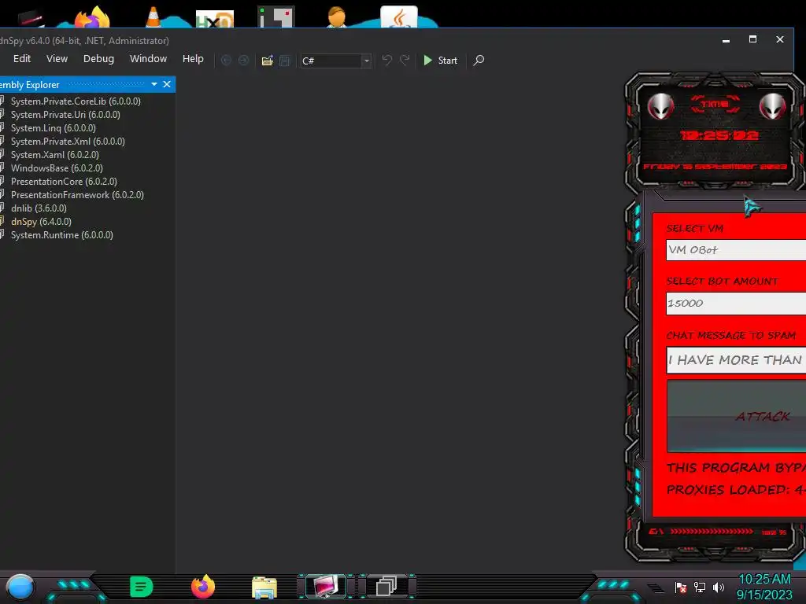The image size is (806, 604).
Task: Select System.Xaml (6.0.2.0) assembly
Action: tap(55, 155)
